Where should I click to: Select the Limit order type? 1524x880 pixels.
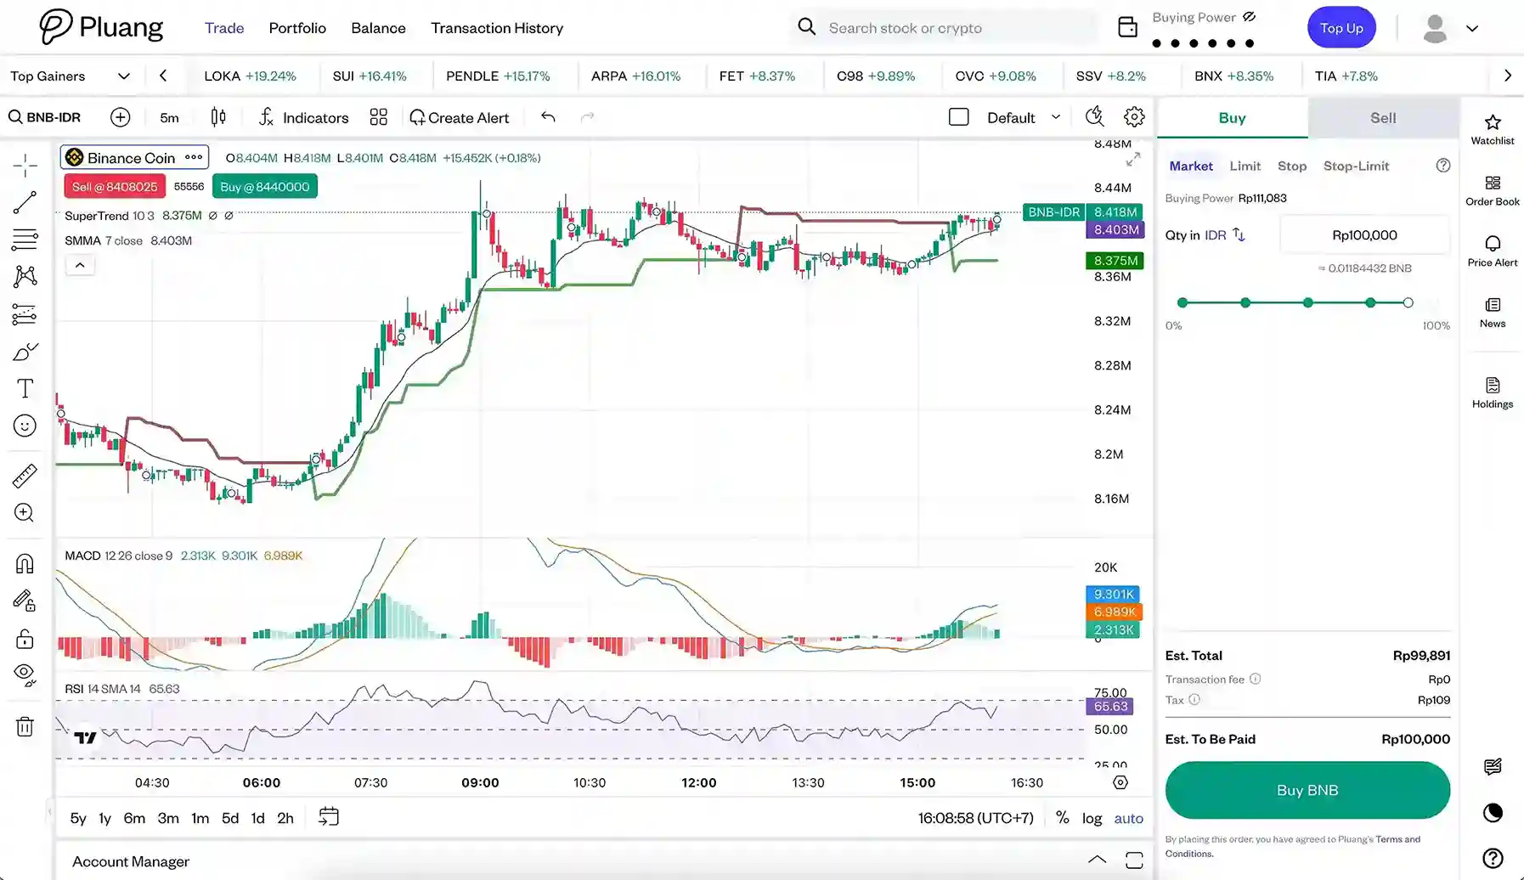(1245, 166)
